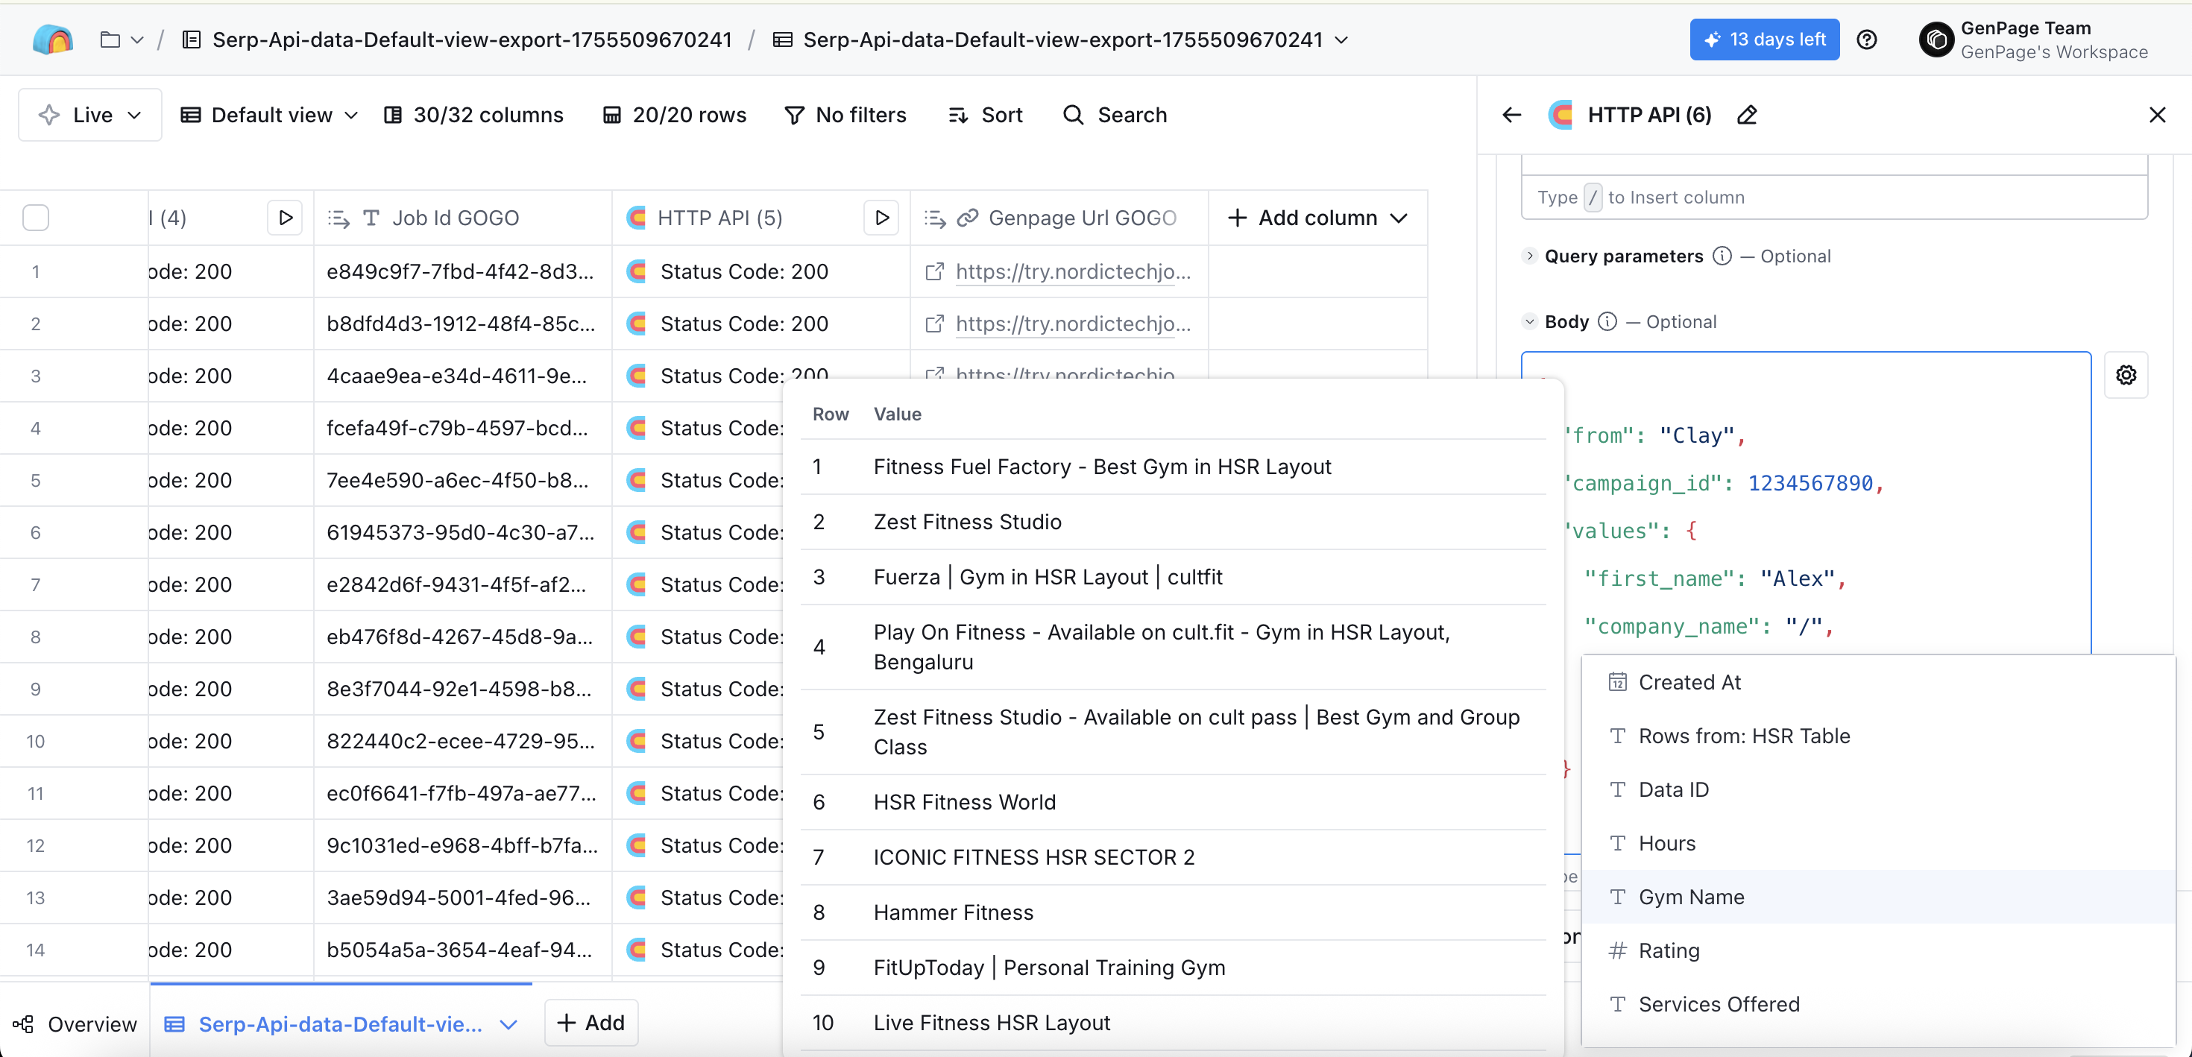Click Live Fitness HSR Layout value

click(x=992, y=1023)
